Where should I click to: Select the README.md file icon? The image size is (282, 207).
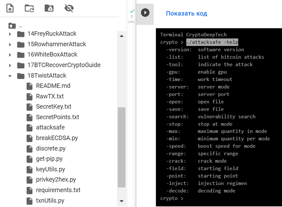[29, 86]
